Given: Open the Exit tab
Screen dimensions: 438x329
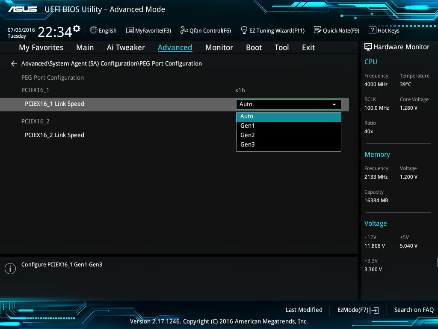Looking at the screenshot, I should 308,48.
